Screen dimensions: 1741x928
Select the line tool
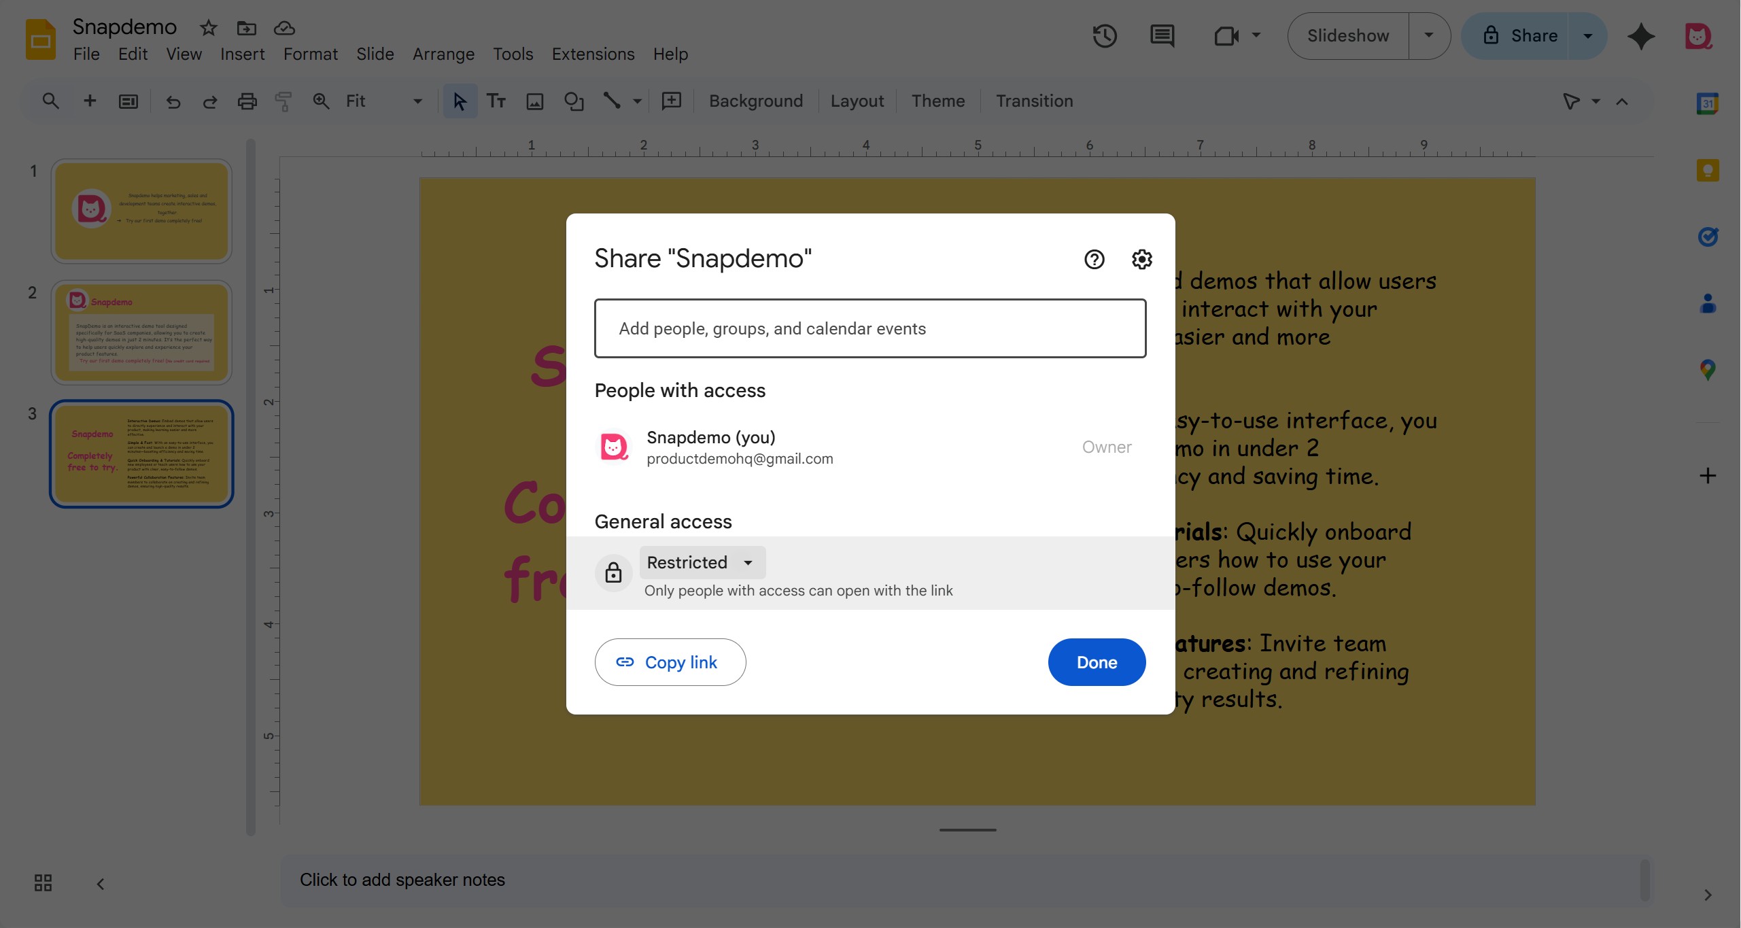click(612, 101)
